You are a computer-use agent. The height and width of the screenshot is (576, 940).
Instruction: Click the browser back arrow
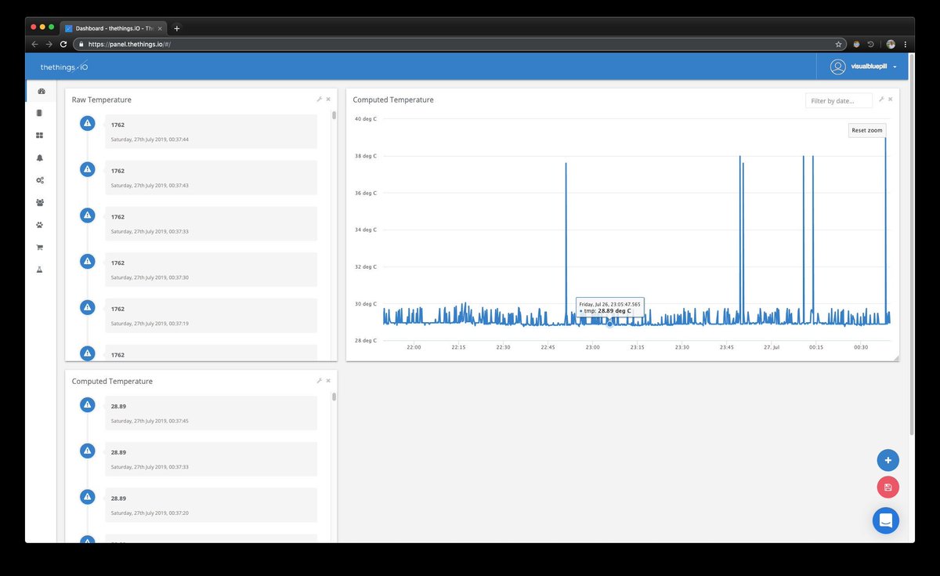click(35, 45)
